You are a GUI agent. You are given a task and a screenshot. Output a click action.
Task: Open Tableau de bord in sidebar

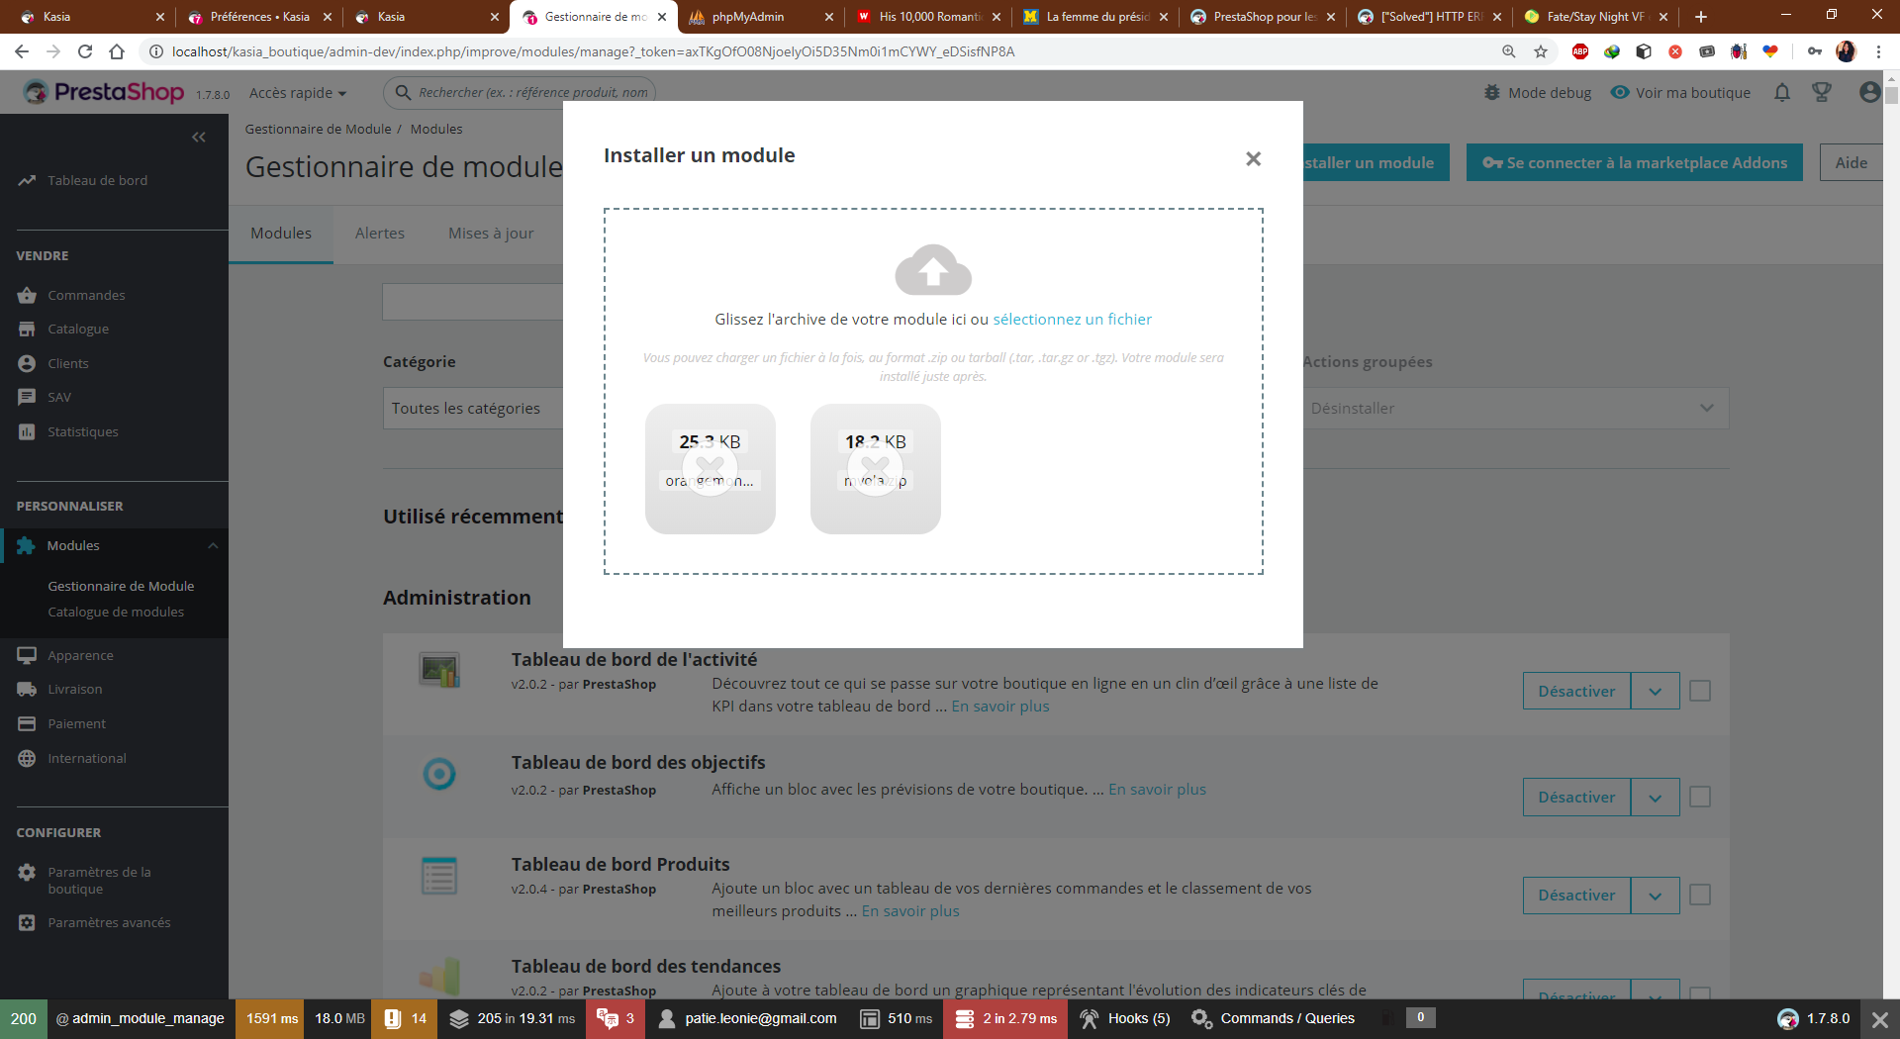coord(97,180)
